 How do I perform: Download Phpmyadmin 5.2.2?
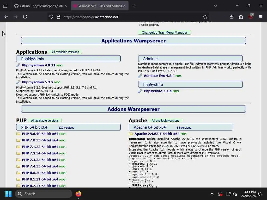point(38,82)
